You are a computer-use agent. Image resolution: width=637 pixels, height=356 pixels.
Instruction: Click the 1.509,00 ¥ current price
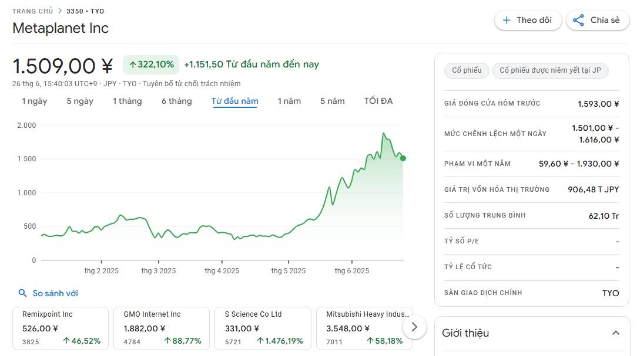[x=62, y=66]
